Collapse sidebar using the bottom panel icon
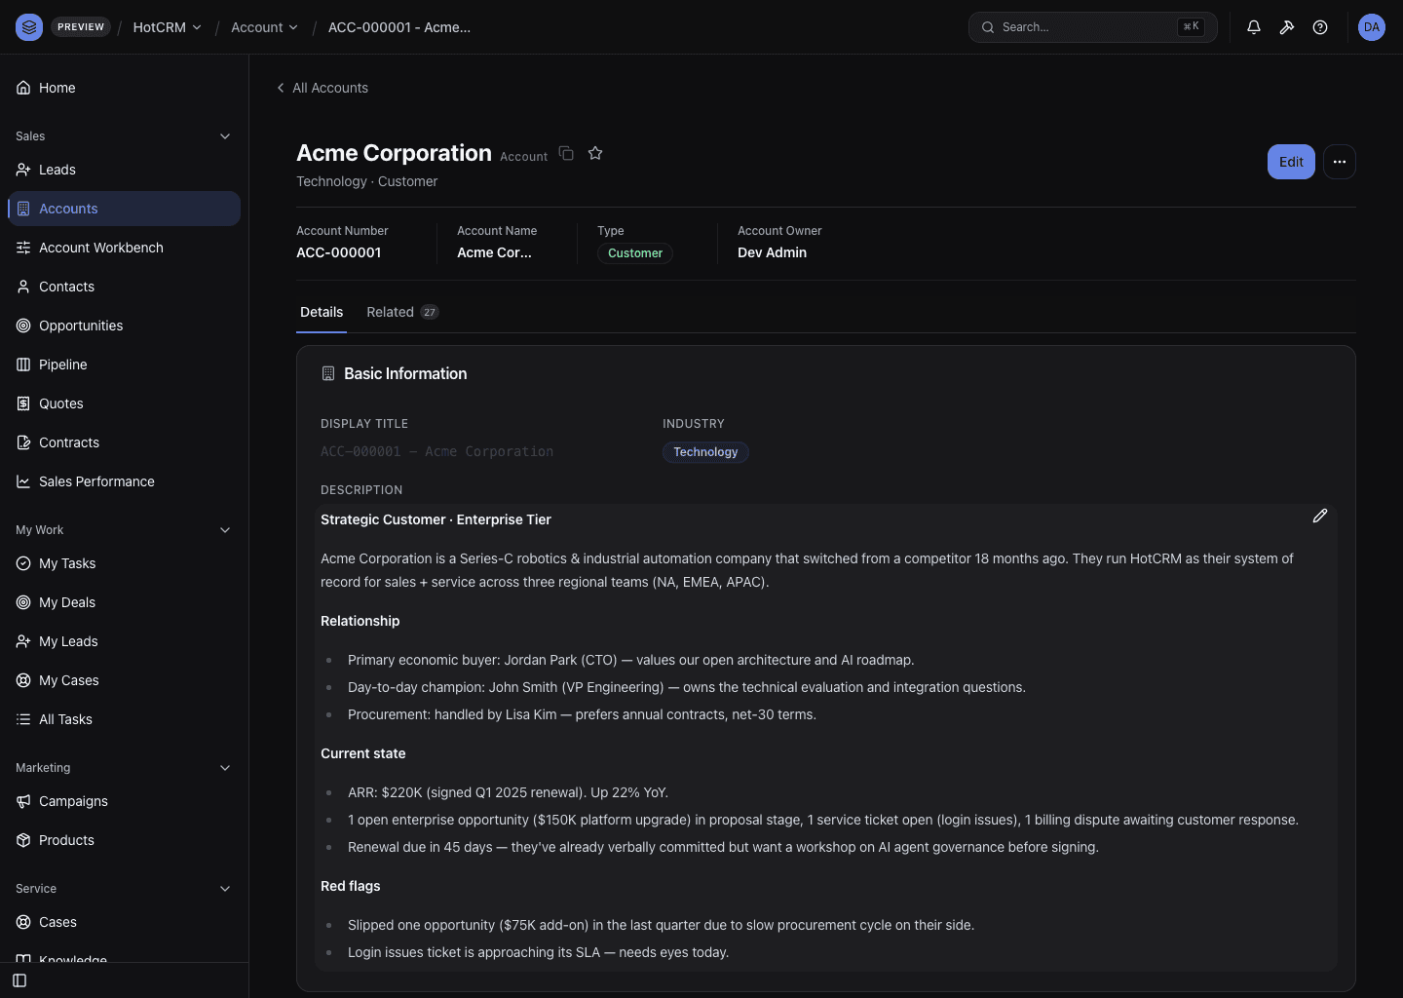 (x=19, y=980)
